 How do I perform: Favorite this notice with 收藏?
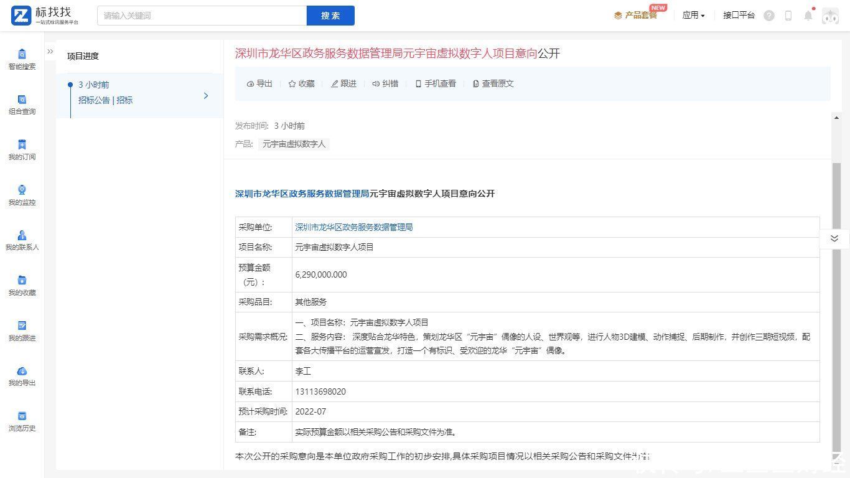pyautogui.click(x=301, y=83)
